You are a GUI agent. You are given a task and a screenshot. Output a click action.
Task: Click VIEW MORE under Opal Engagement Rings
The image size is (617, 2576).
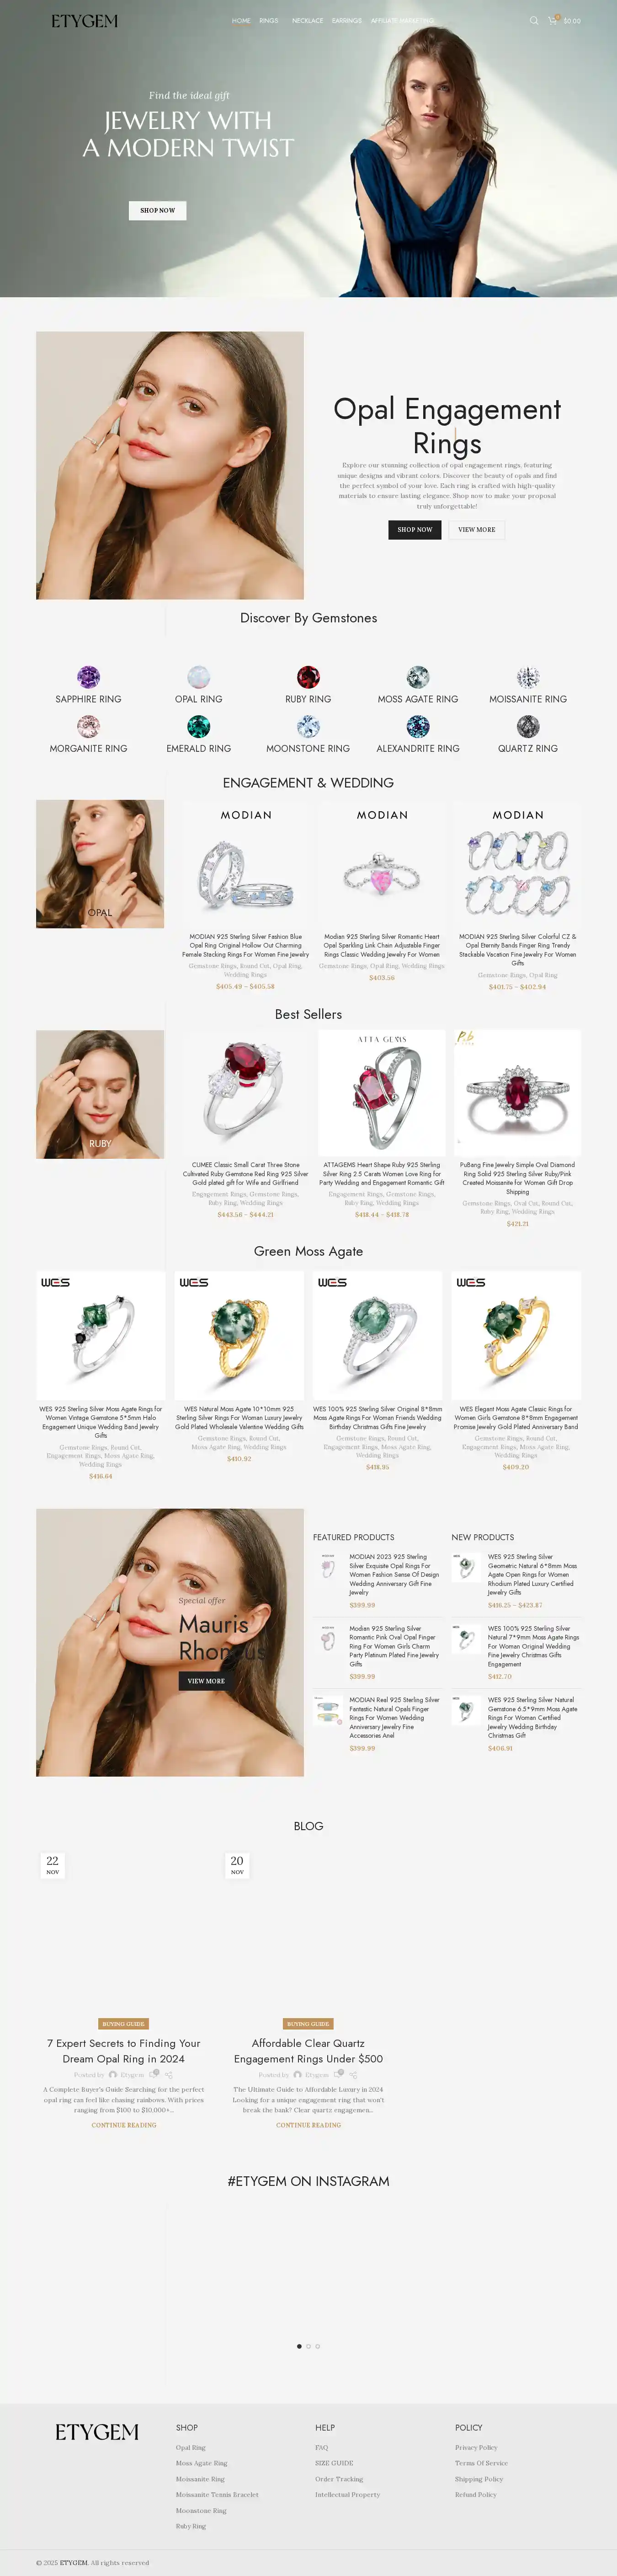click(x=477, y=530)
